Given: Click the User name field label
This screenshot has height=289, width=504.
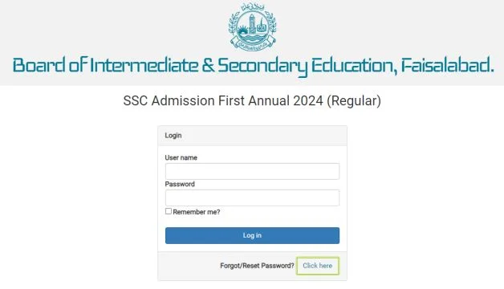Looking at the screenshot, I should click(x=181, y=157).
